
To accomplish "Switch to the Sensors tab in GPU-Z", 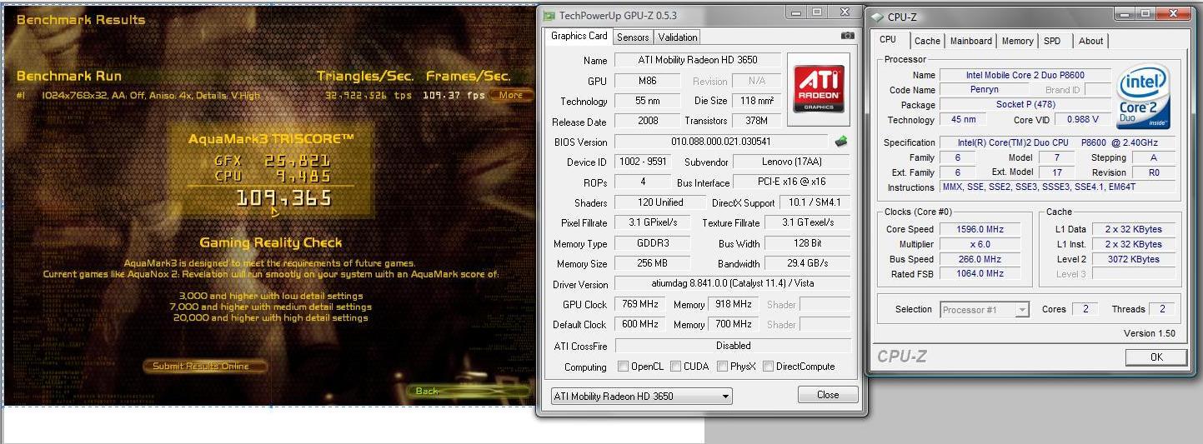I will pyautogui.click(x=633, y=37).
